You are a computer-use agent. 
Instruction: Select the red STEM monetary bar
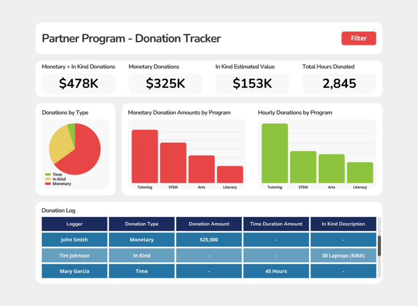click(173, 163)
